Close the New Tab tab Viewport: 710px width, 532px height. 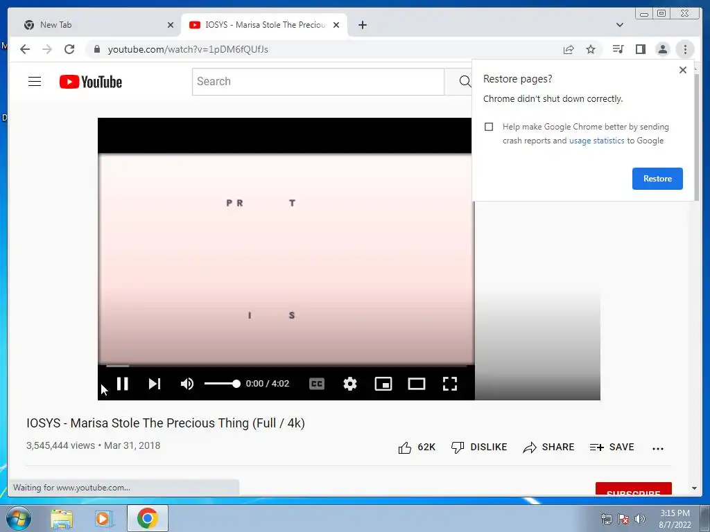click(171, 25)
